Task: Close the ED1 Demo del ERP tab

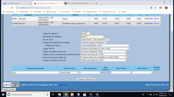Action: point(91,3)
